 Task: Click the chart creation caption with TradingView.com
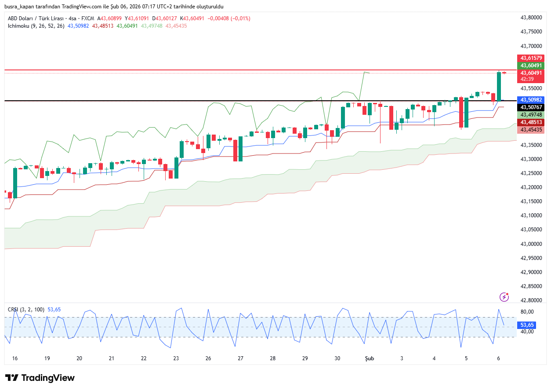tap(114, 7)
